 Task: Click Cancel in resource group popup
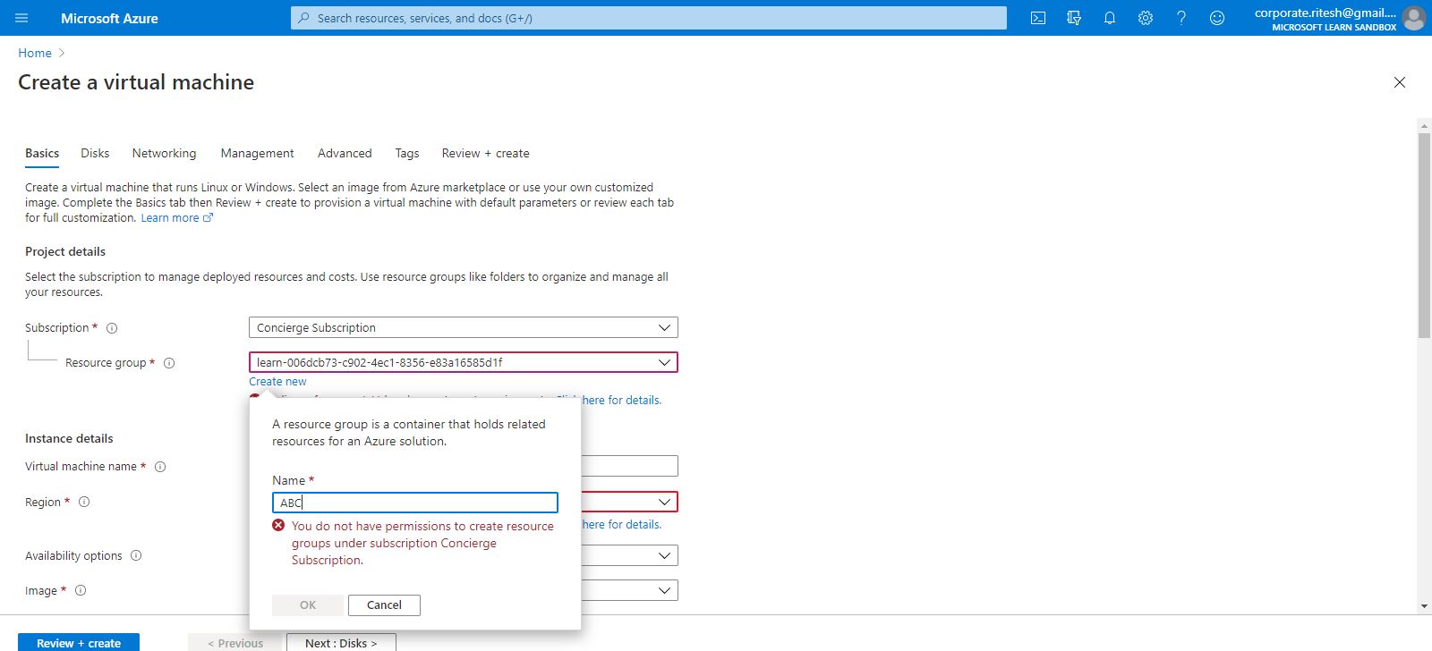point(384,605)
